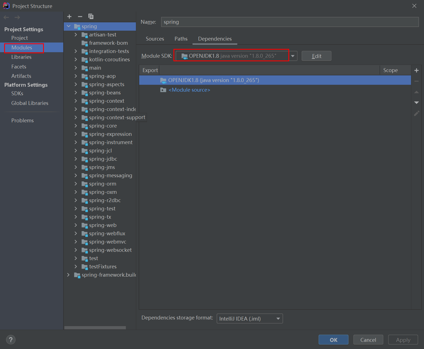Close the Project Structure dialog
Viewport: 424px width, 349px height.
tap(414, 6)
